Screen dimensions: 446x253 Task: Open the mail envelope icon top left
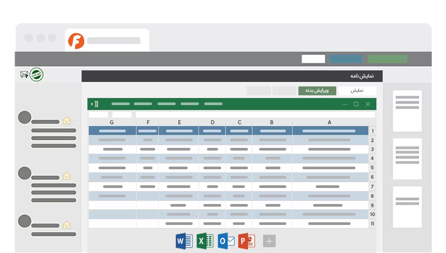[24, 75]
